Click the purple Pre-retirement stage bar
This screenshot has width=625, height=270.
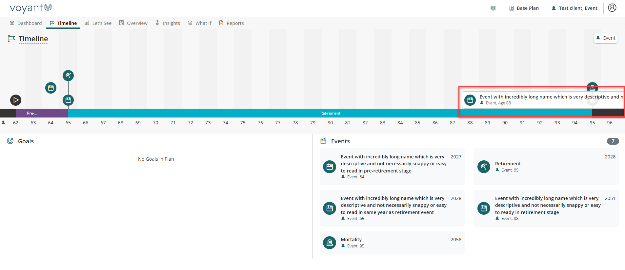pos(42,113)
